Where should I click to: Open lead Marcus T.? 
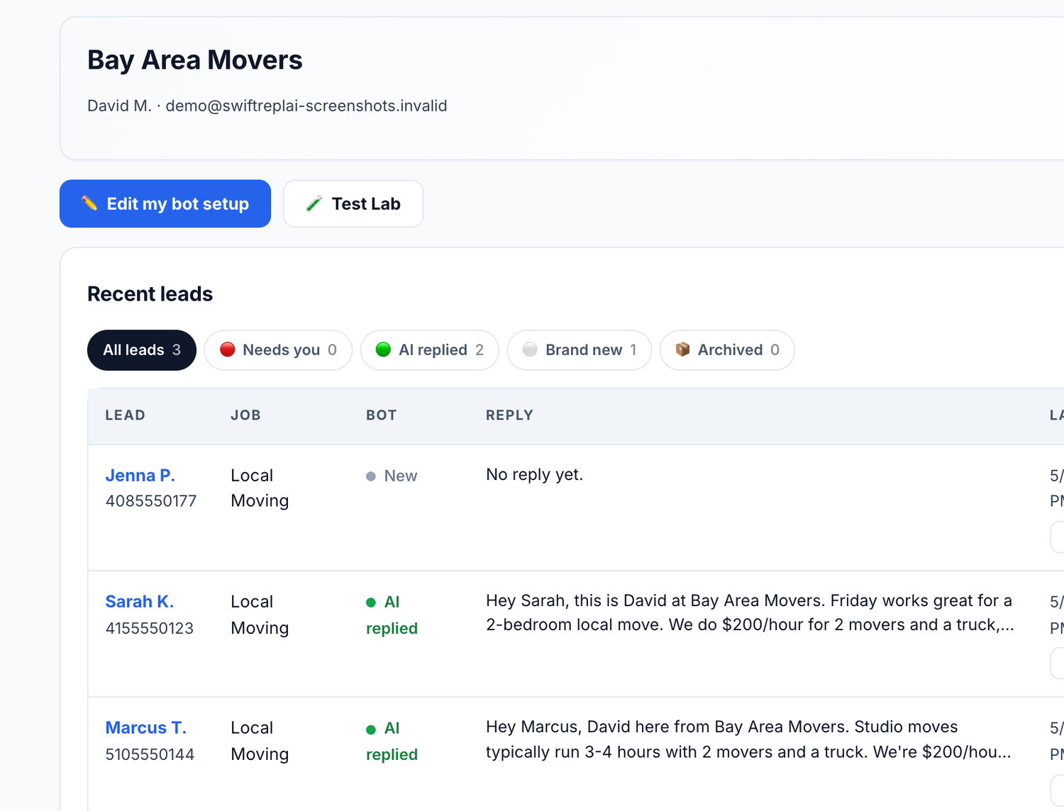146,728
